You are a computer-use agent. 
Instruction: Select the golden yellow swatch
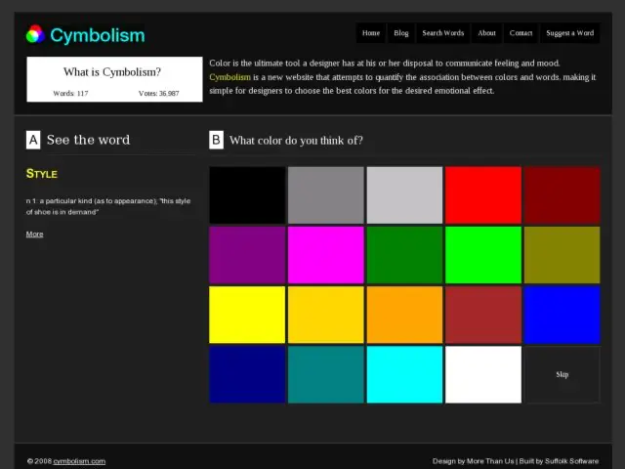coord(325,315)
